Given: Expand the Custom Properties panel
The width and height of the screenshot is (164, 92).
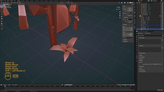Looking at the screenshot, I should (x=142, y=72).
